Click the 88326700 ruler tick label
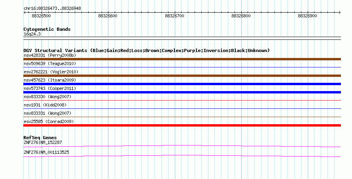 coord(174,16)
